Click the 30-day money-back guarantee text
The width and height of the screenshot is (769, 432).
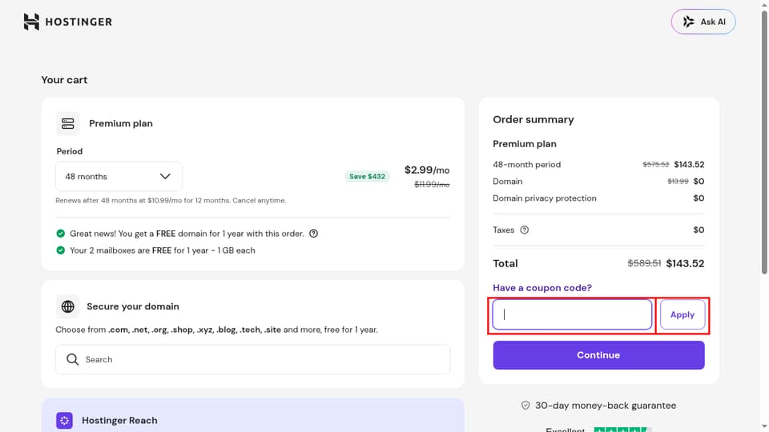[606, 406]
